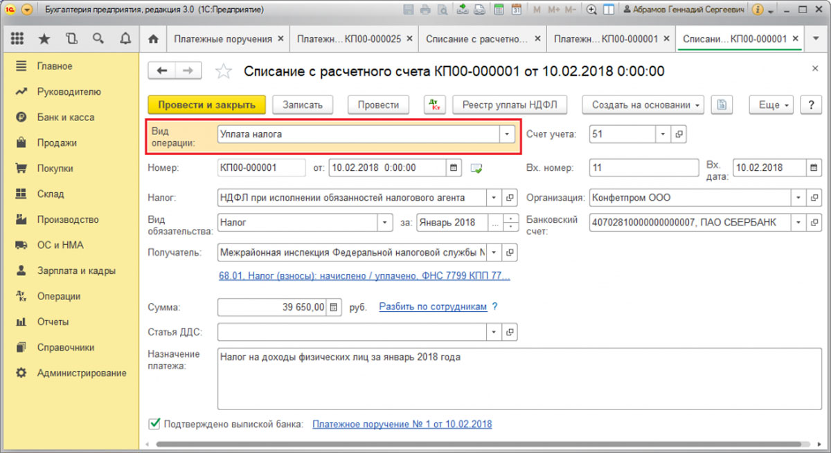
Task: Click the 1C main menu dropdown icon
Action: [27, 10]
